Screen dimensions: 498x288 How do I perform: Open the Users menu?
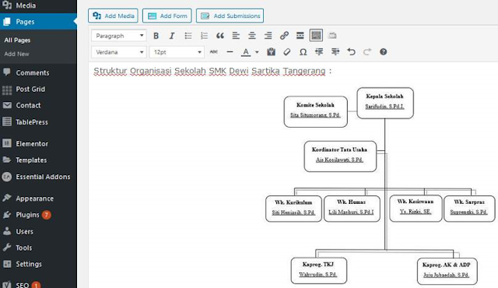click(38, 231)
